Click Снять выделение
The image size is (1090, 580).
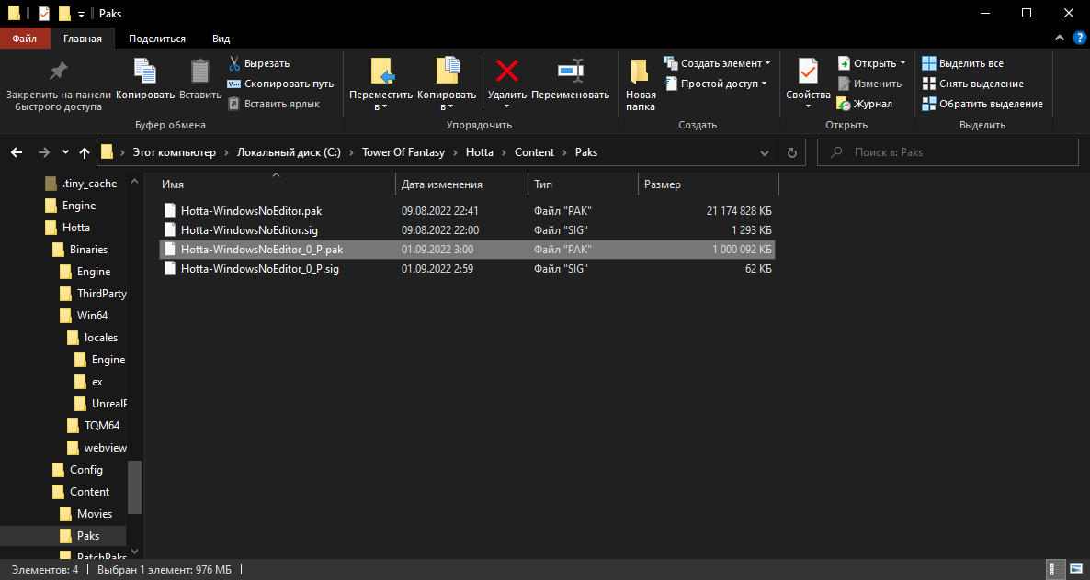click(972, 84)
